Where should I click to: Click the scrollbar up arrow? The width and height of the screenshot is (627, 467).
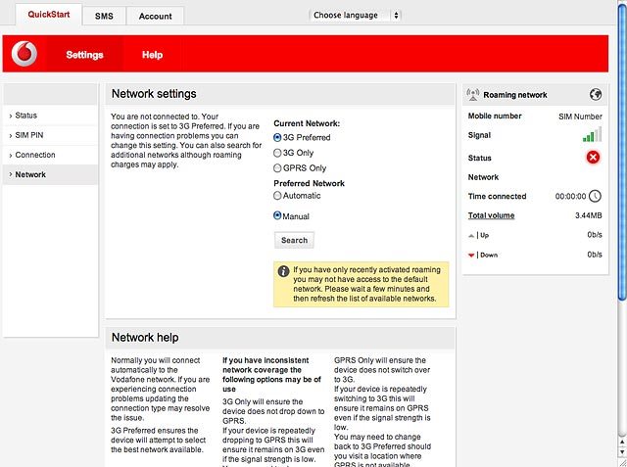622,442
